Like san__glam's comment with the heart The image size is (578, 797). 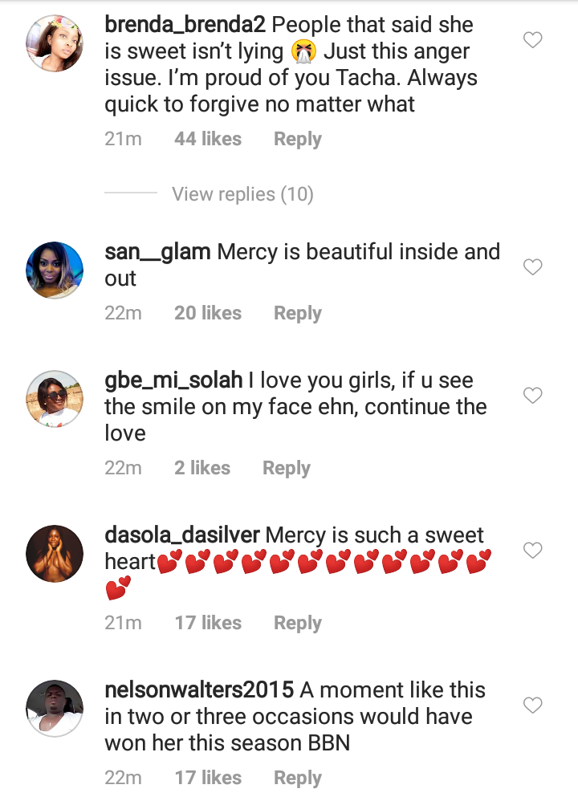coord(533,267)
